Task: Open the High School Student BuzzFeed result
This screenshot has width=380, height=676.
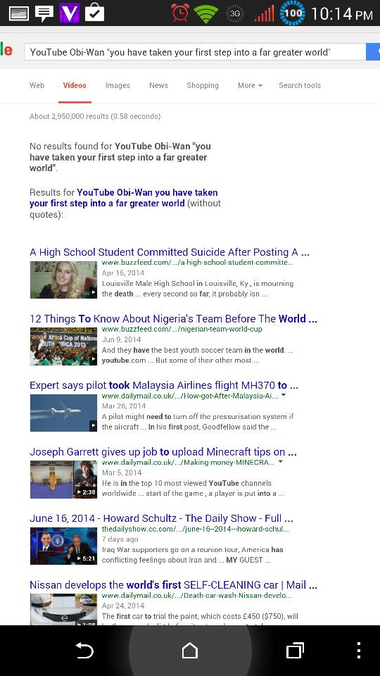Action: coord(170,252)
